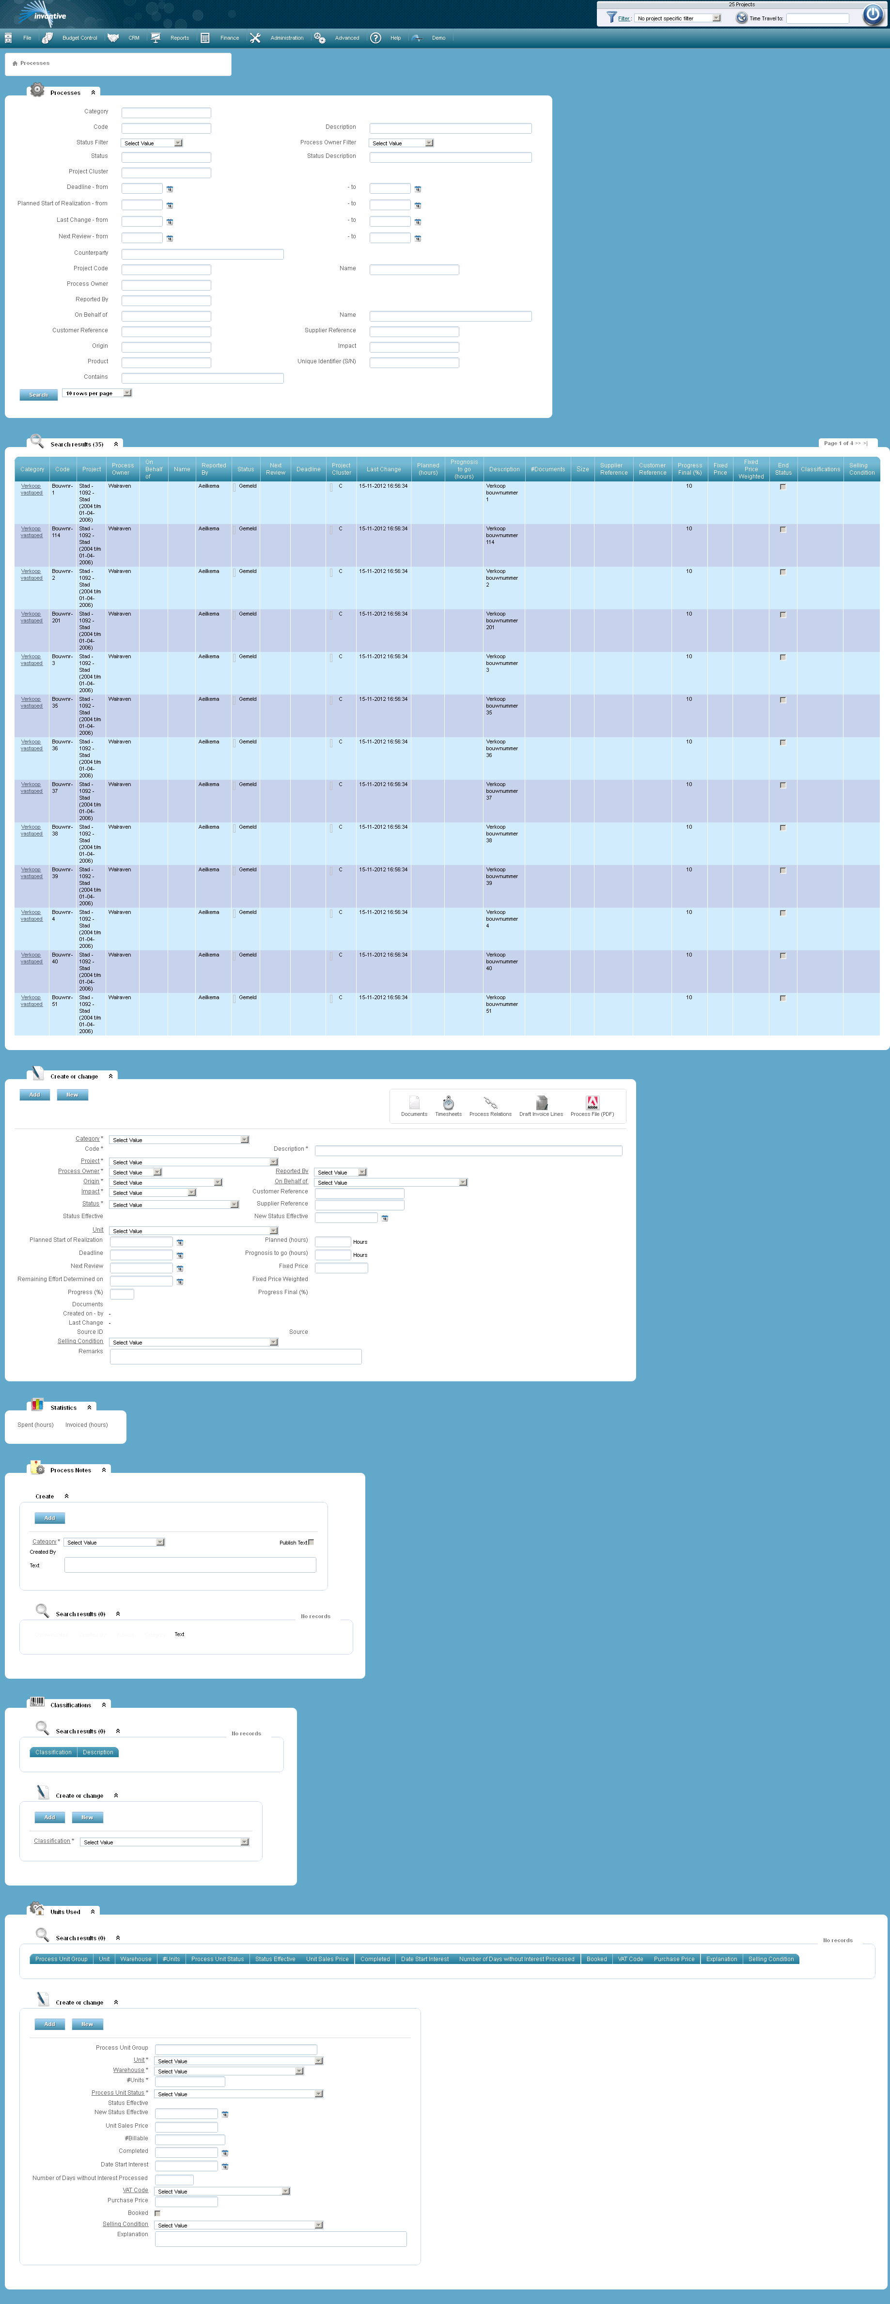Click the home icon beside Processes breadcrumb
This screenshot has width=890, height=2304.
pyautogui.click(x=15, y=63)
